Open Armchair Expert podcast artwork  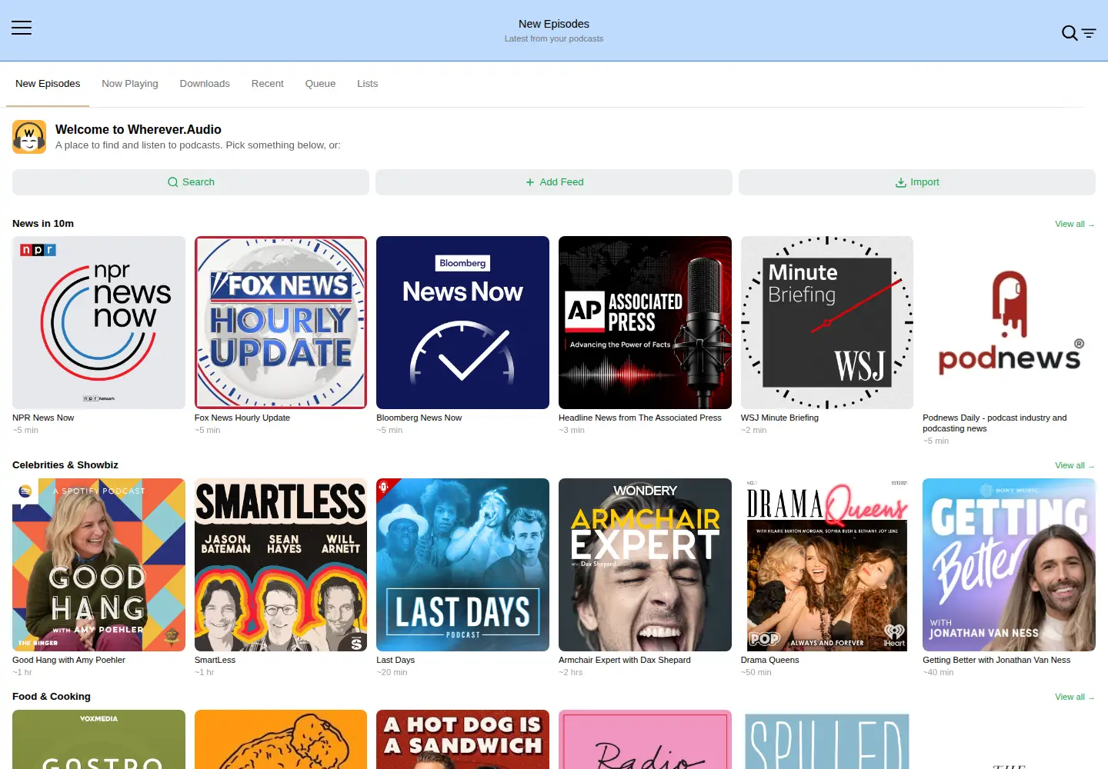[x=645, y=564]
